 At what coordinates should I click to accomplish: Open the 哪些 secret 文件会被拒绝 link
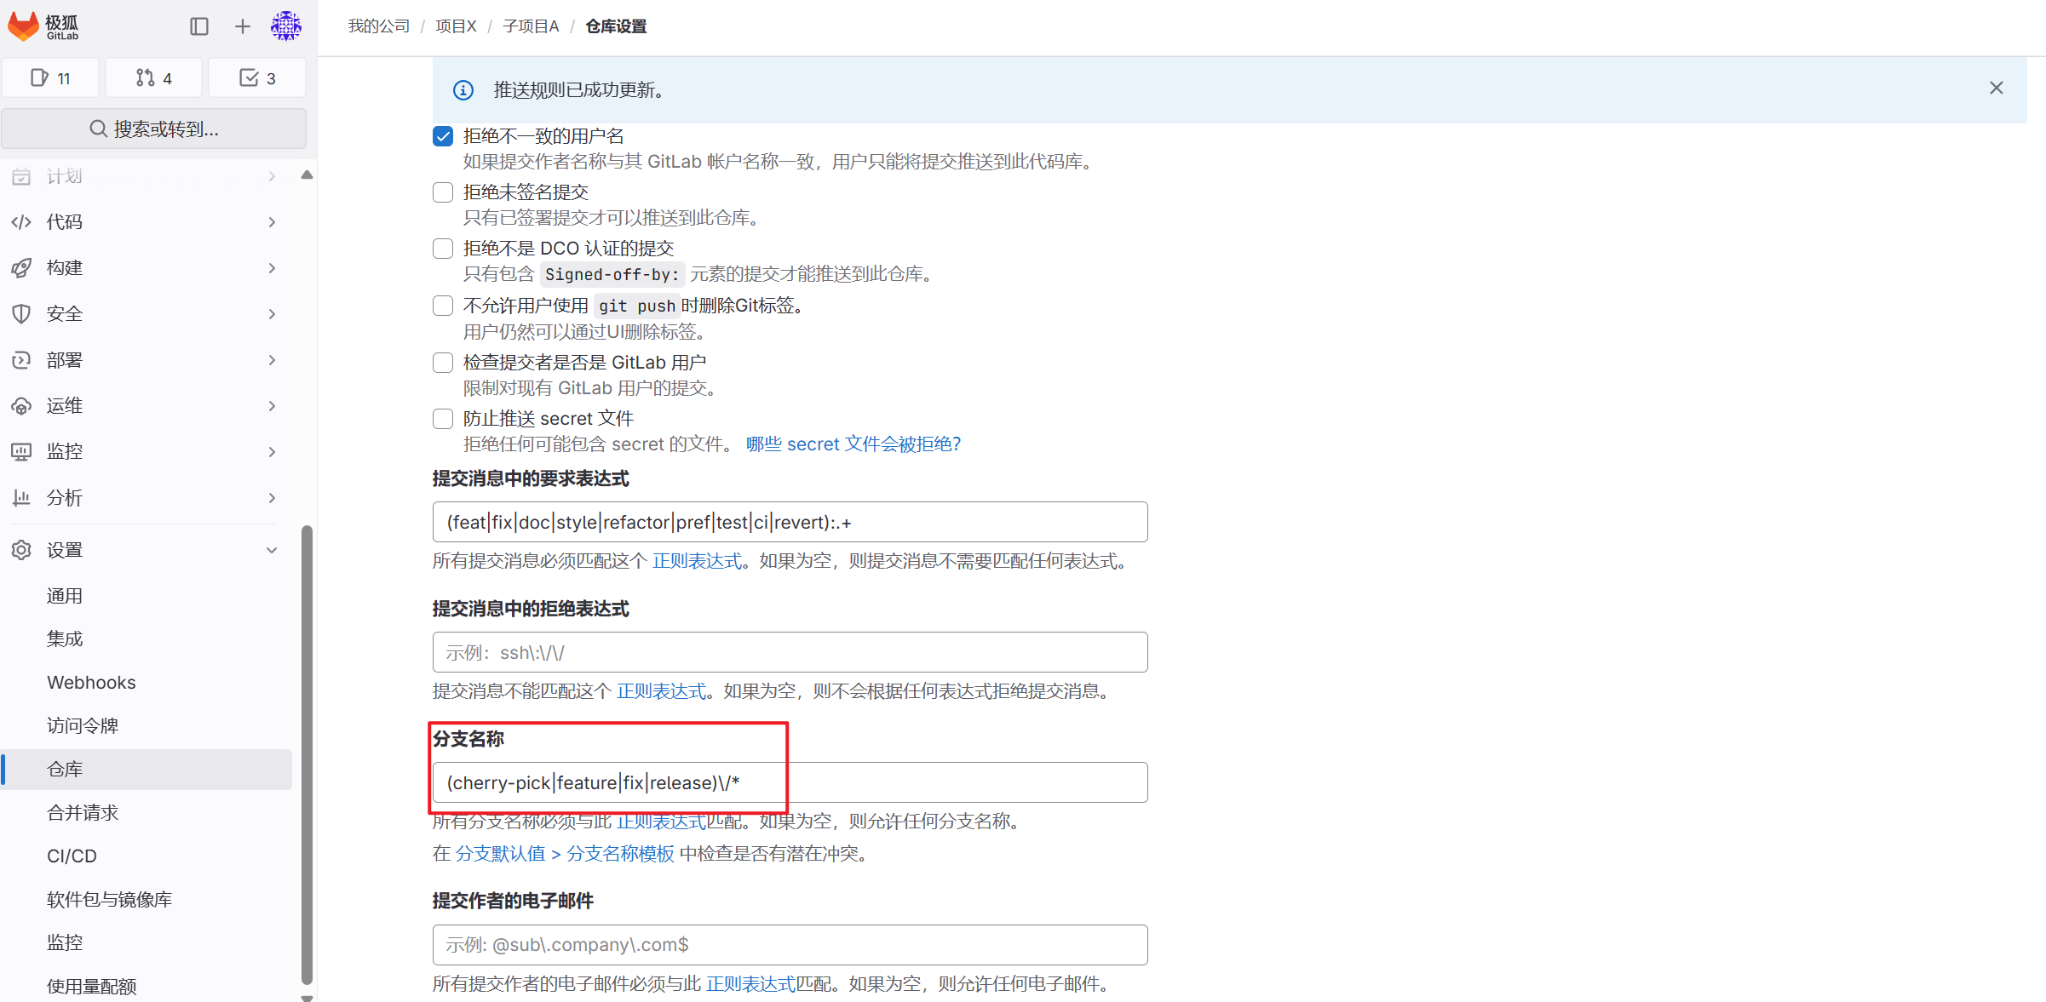pos(852,444)
